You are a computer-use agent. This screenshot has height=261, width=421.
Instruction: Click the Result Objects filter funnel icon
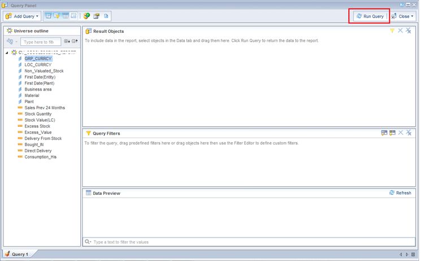392,31
